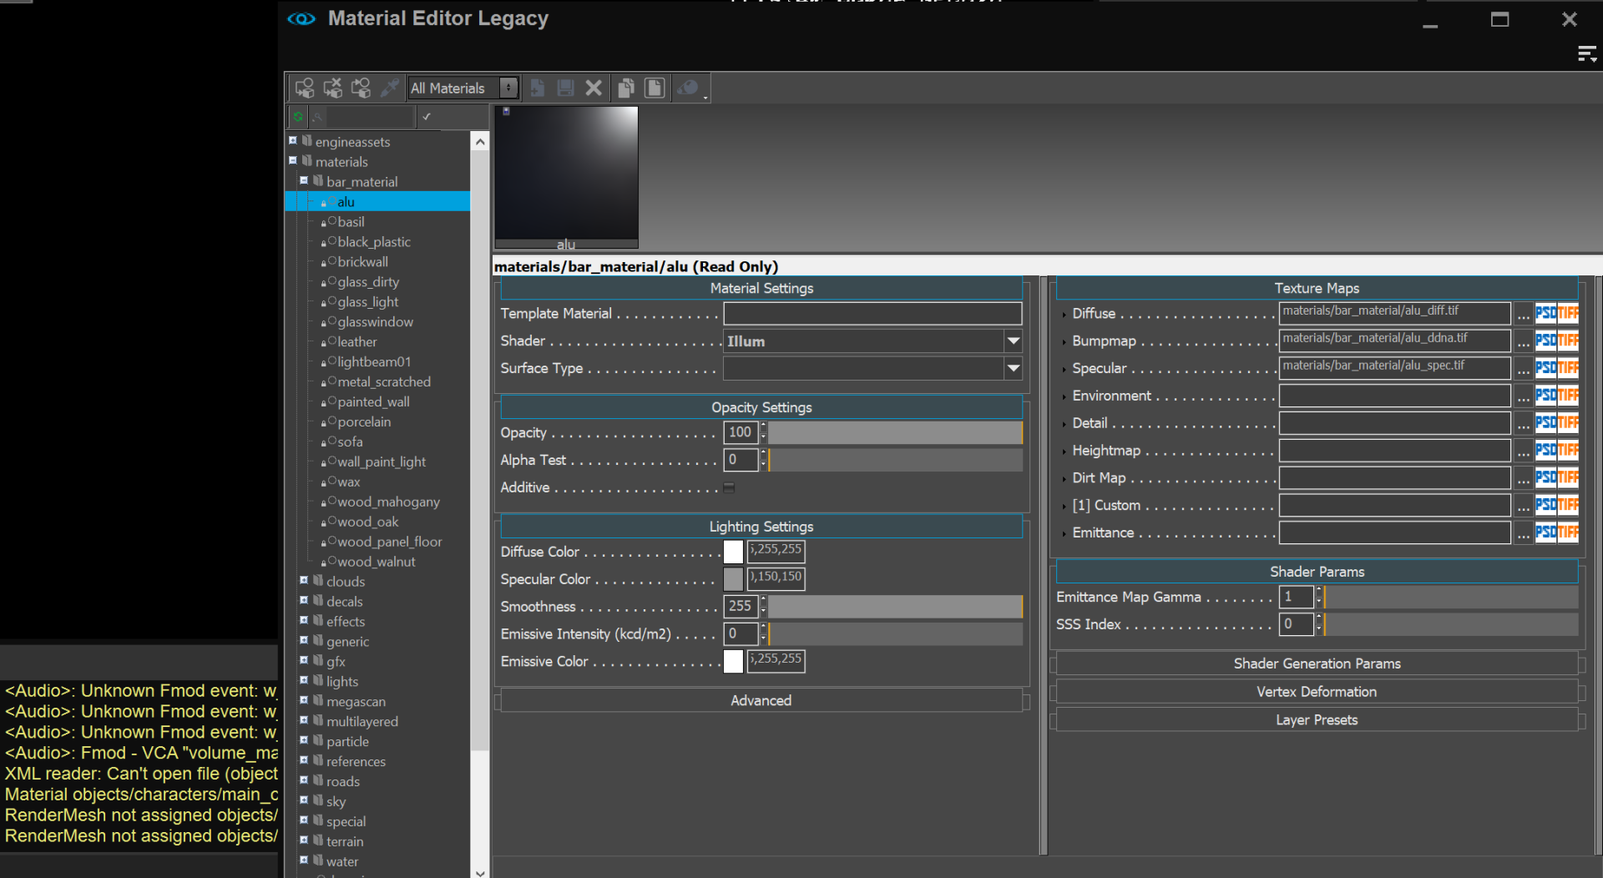
Task: Click the green refresh icon
Action: 298,117
